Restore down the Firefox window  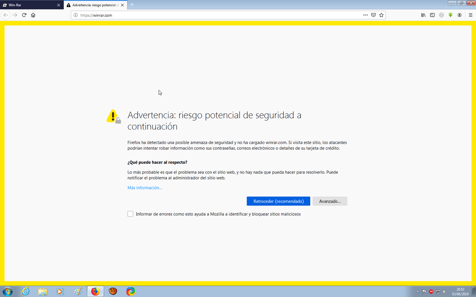[x=461, y=3]
